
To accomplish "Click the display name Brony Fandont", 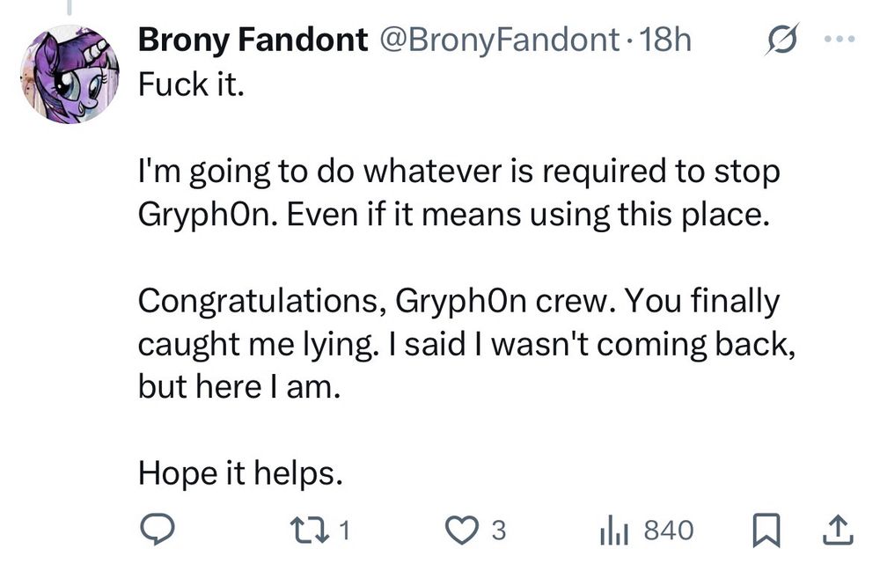I will tap(253, 40).
